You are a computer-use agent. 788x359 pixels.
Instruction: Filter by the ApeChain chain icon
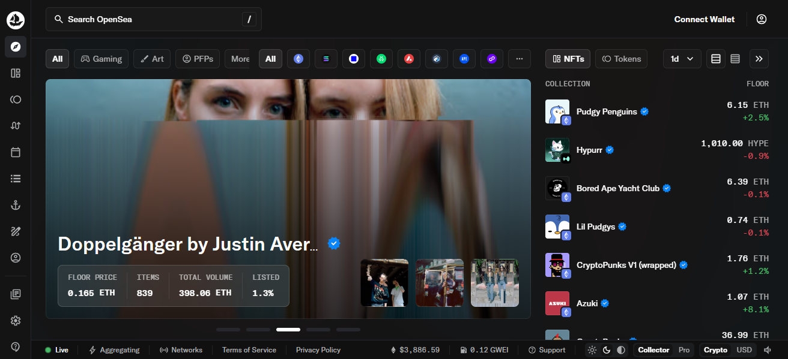pos(464,59)
